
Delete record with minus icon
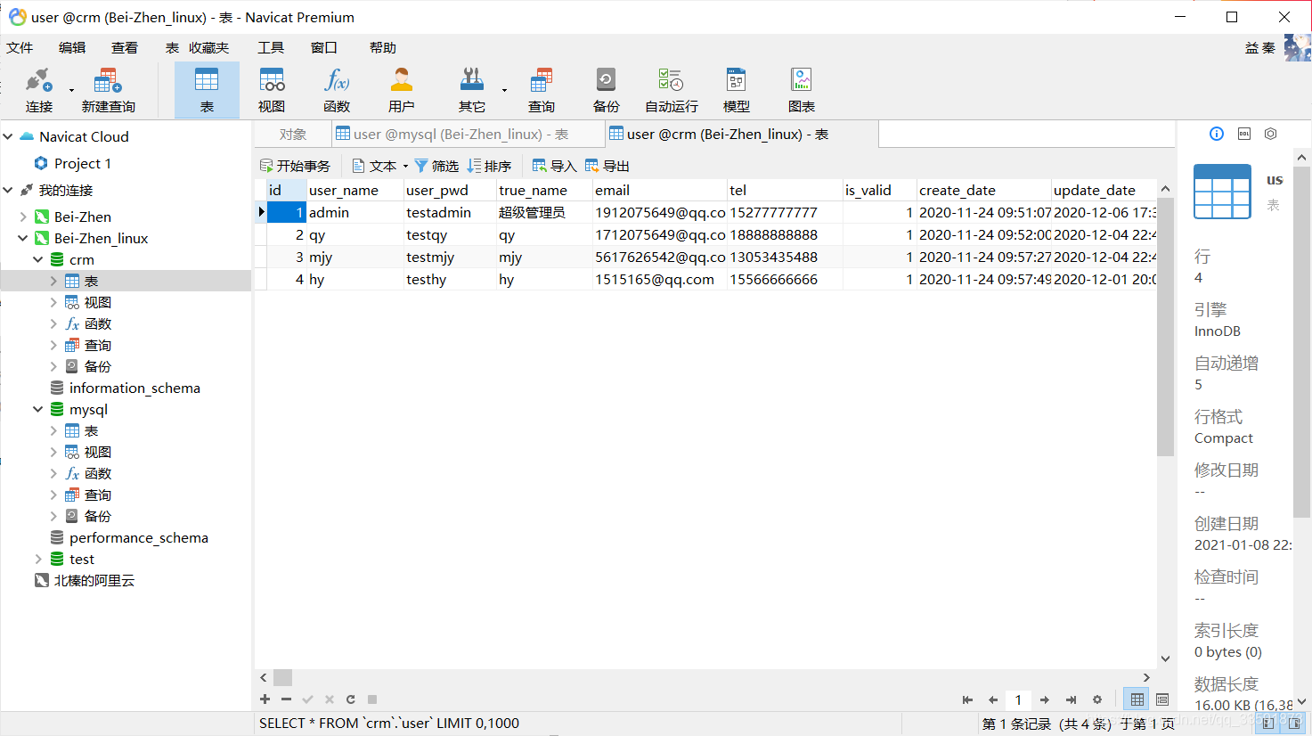286,699
